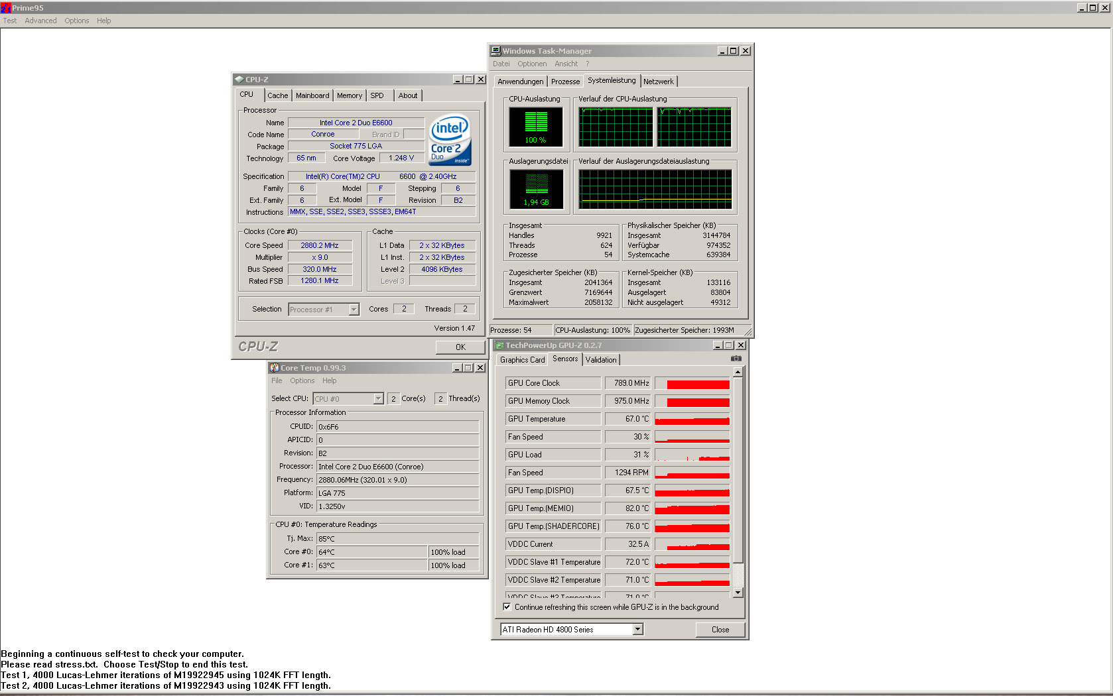Click the GPU-Z sensor list scroll-up arrow
1113x696 pixels.
click(x=738, y=373)
